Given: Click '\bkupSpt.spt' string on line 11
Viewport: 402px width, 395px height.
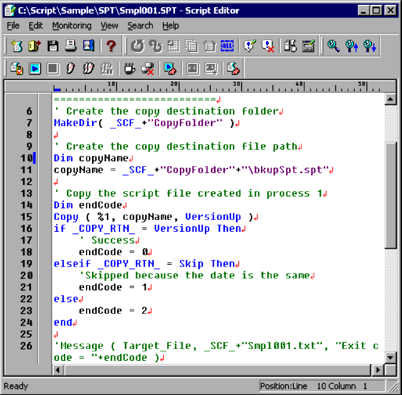Looking at the screenshot, I should (x=285, y=170).
